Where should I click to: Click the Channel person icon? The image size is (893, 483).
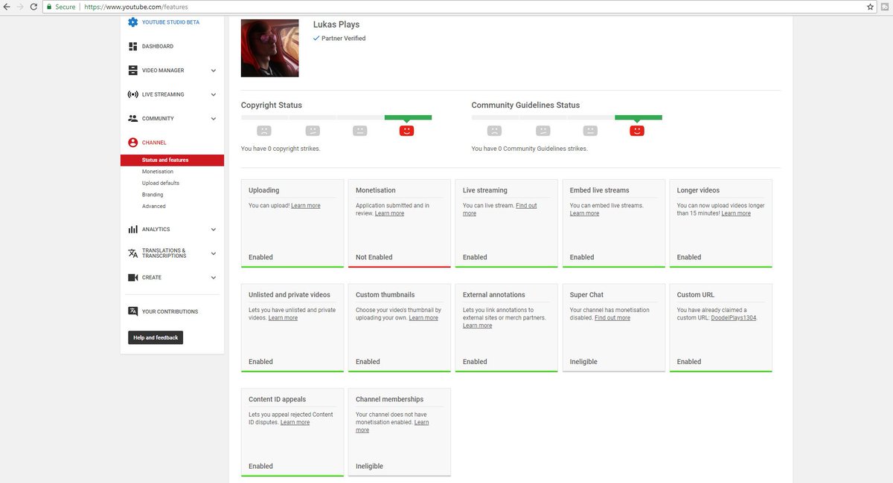[133, 142]
